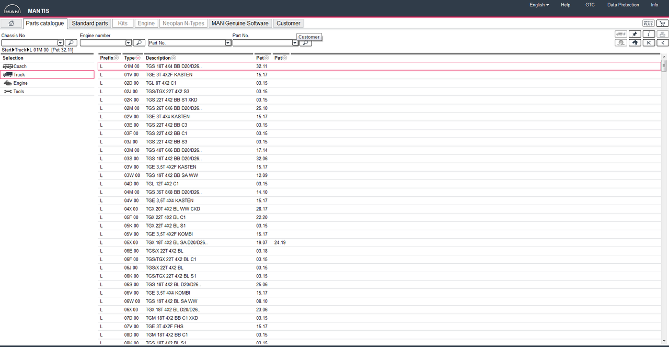Select row TGS 40T 6X6 BB D20/D26..
The height and width of the screenshot is (347, 669).
tap(379, 150)
